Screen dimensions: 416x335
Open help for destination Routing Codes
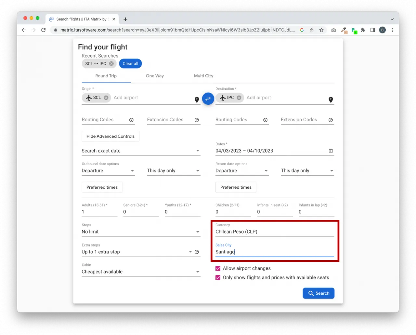265,120
